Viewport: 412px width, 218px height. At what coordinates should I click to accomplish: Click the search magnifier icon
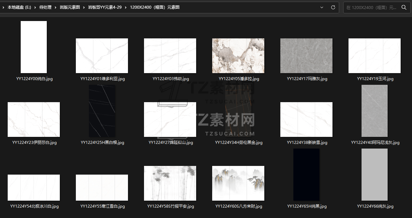[x=404, y=7]
